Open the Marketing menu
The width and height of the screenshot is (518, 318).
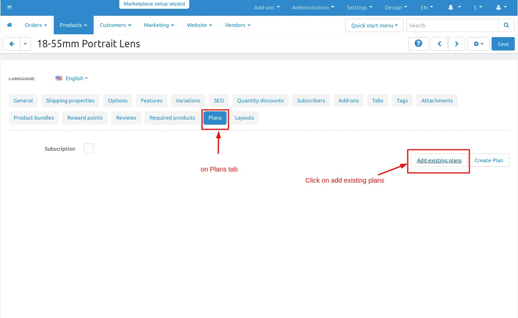(x=158, y=25)
